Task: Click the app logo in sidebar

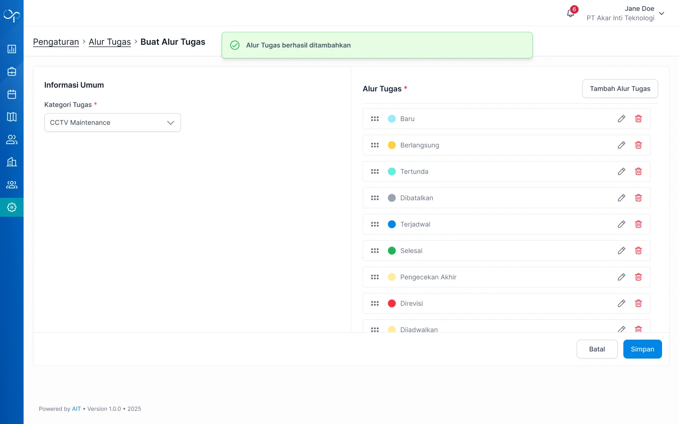Action: [12, 16]
